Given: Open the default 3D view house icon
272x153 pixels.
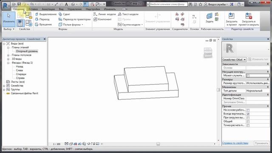Looking at the screenshot, I should pyautogui.click(x=73, y=4).
